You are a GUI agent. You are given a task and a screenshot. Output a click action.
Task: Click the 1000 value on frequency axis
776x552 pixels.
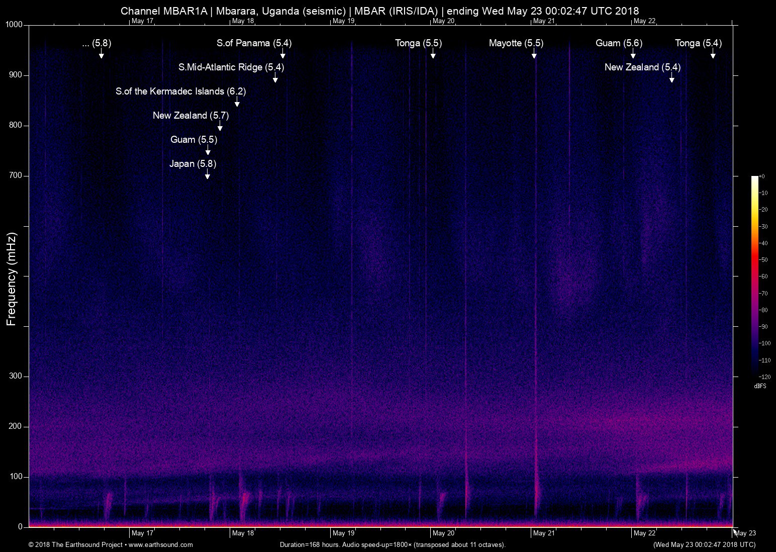click(14, 25)
